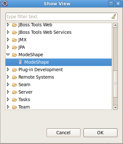Select the Tasks label

coord(24,99)
